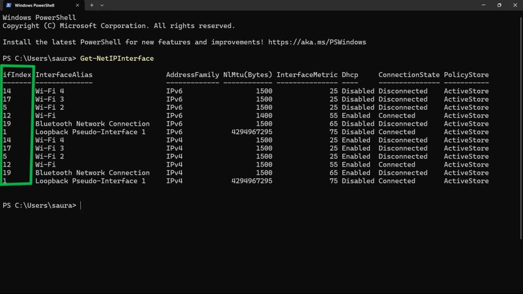This screenshot has width=523, height=294.
Task: Close the Windows PowerShell tab
Action: point(79,5)
